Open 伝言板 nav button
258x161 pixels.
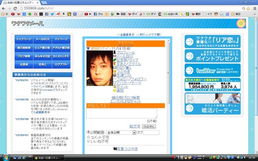pyautogui.click(x=24, y=64)
